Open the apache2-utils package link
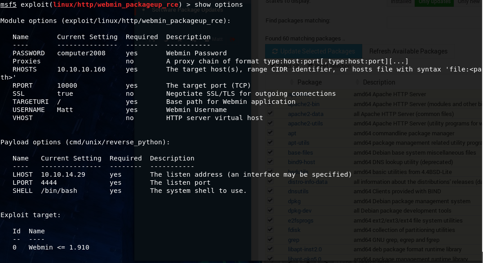 point(305,124)
